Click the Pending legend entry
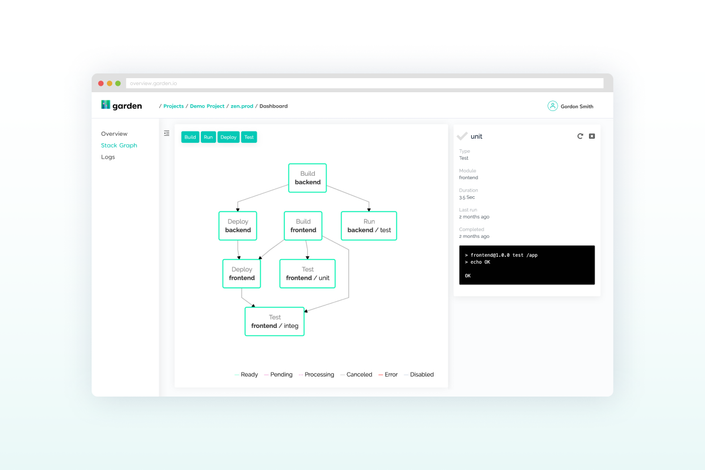Screen dimensions: 705x470 point(278,374)
